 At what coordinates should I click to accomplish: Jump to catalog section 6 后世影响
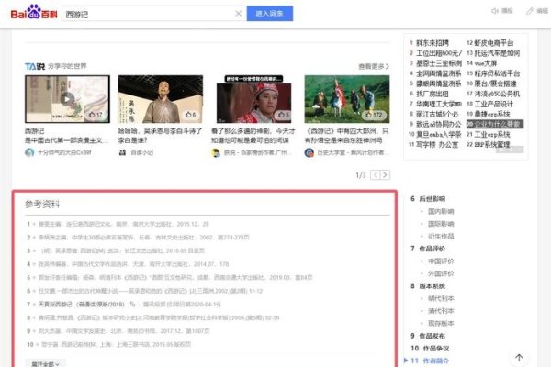point(428,199)
